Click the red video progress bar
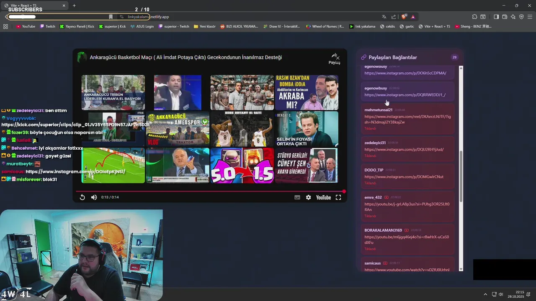 click(x=209, y=191)
